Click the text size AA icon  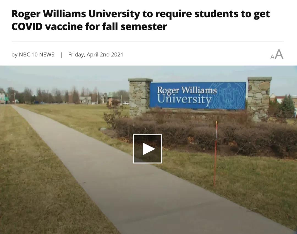click(x=277, y=54)
